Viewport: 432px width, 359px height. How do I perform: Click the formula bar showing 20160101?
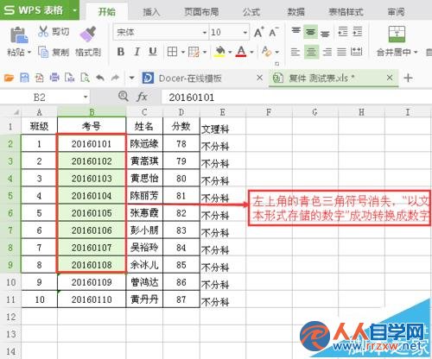click(296, 98)
